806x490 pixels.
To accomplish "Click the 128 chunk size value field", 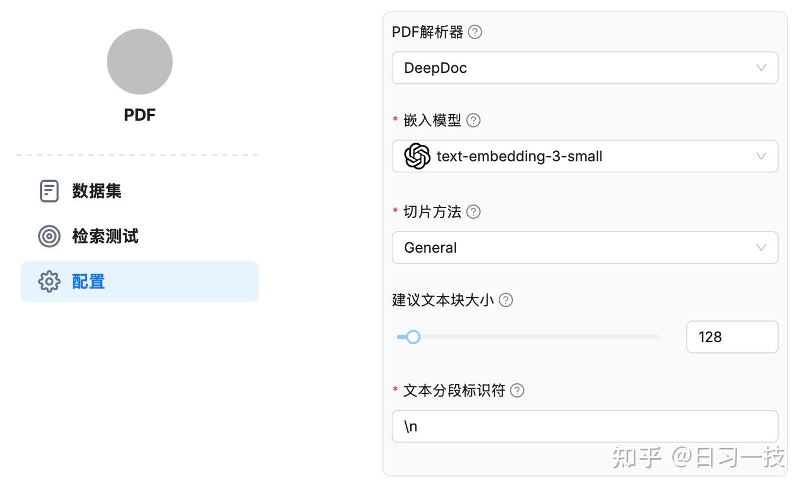I will coord(732,337).
